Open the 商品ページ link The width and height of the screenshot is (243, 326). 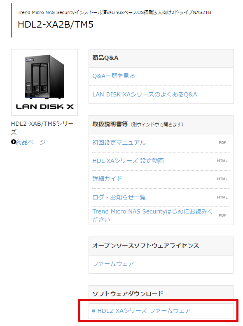[x=31, y=142]
